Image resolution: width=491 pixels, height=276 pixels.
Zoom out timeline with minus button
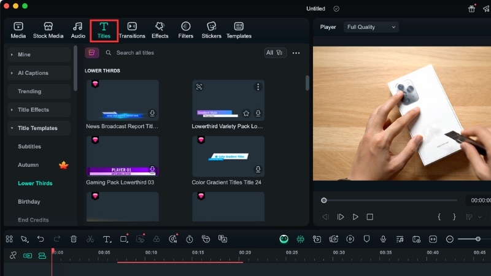point(450,239)
